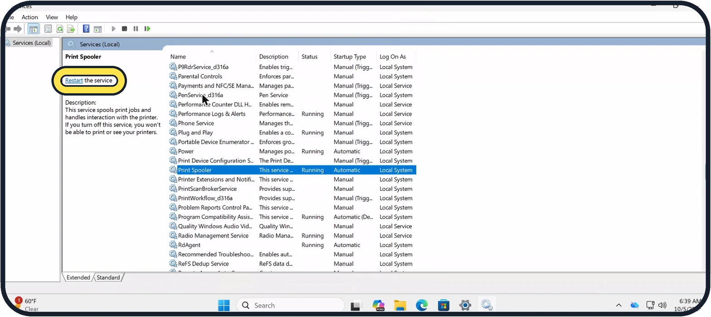Select Problem Reports Control Panel row

tap(292, 207)
